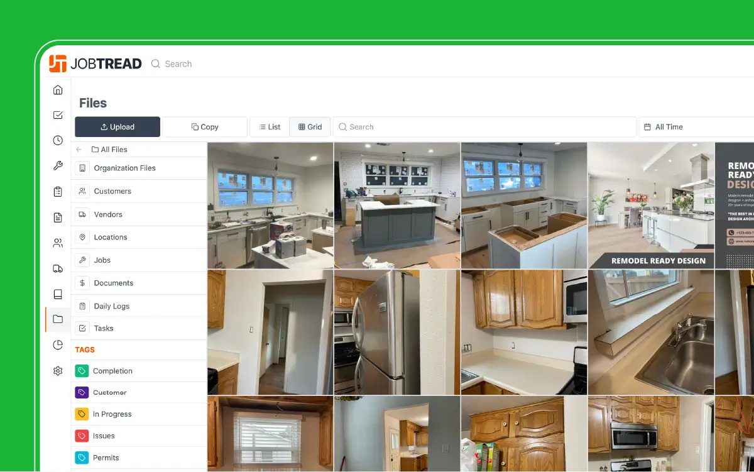Image resolution: width=754 pixels, height=472 pixels.
Task: Open the Home dashboard icon
Action: (x=58, y=90)
